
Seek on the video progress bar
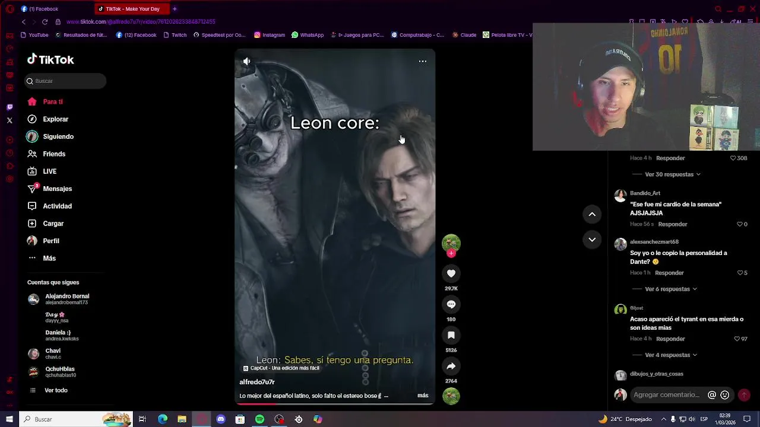tap(335, 404)
